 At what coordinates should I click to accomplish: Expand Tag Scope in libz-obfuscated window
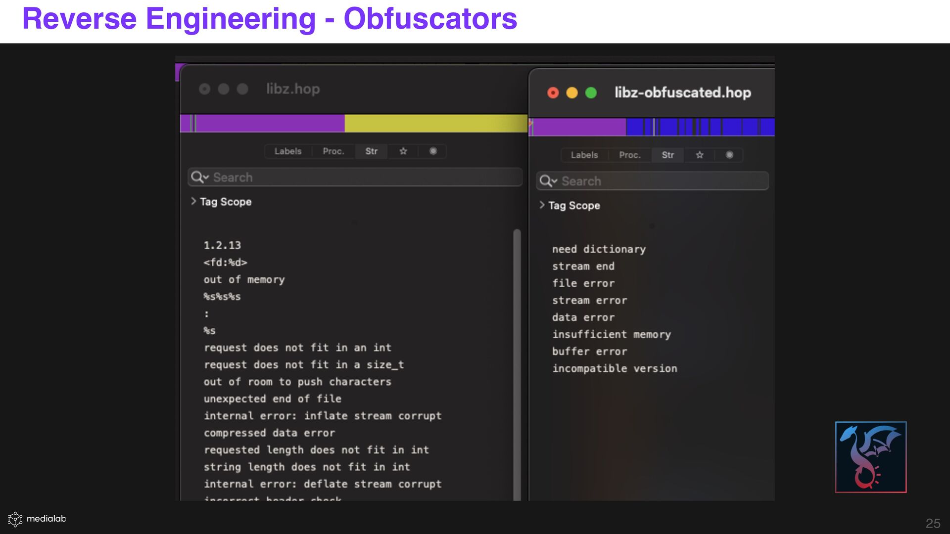[x=542, y=205]
